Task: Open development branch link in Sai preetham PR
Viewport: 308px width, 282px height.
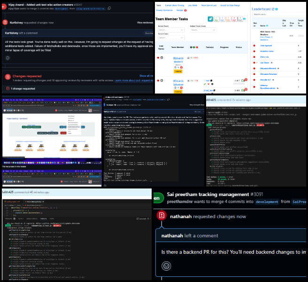Action: click(267, 202)
